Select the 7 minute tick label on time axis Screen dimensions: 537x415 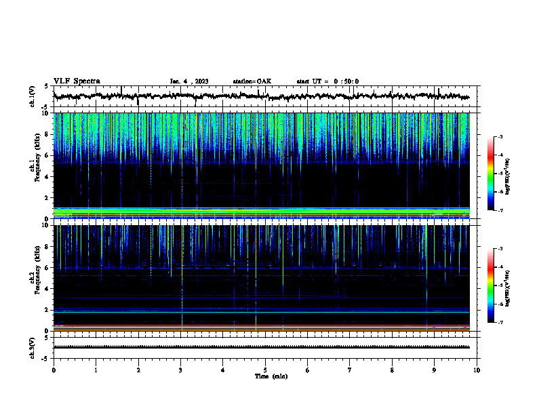[350, 370]
